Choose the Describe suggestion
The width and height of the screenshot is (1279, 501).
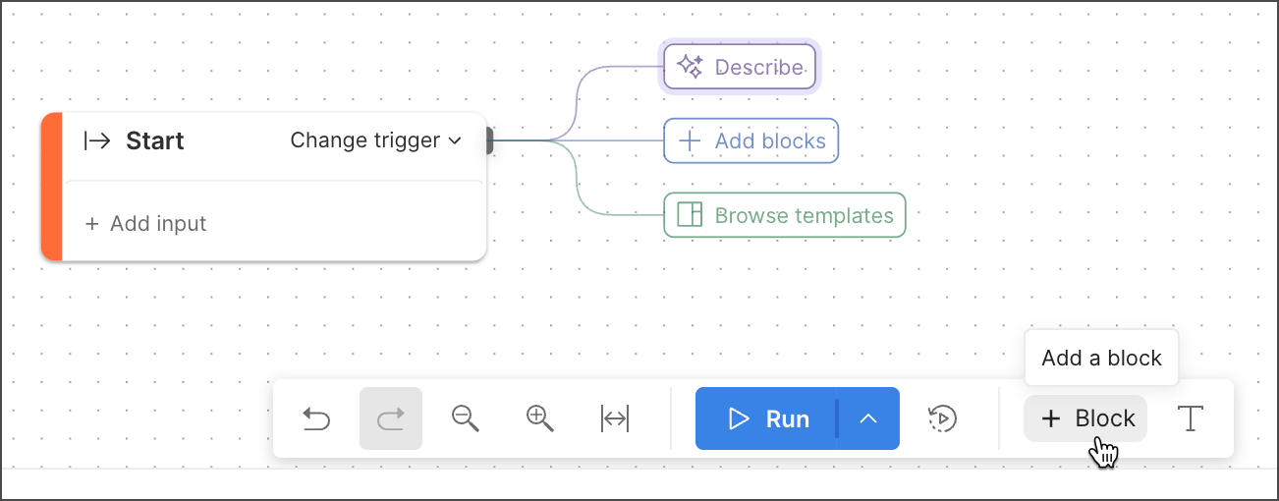[740, 68]
